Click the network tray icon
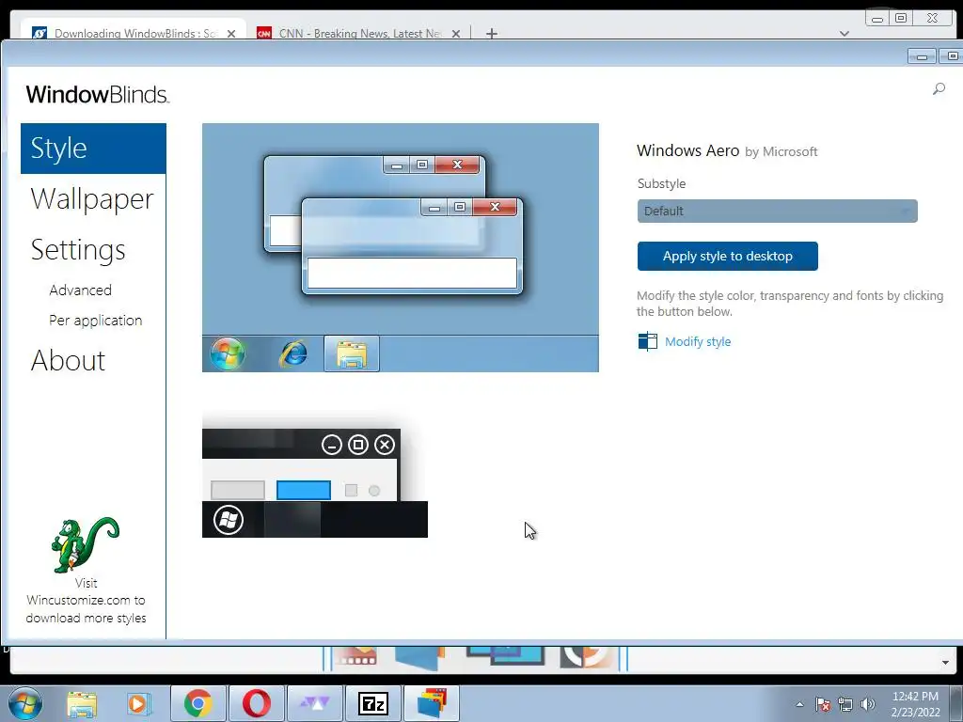Viewport: 963px width, 722px height. tap(845, 704)
